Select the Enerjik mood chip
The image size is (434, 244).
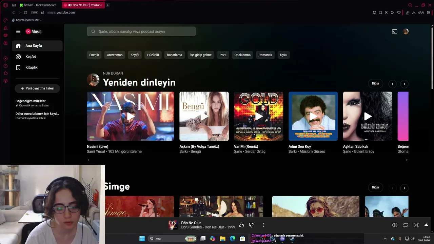[94, 55]
